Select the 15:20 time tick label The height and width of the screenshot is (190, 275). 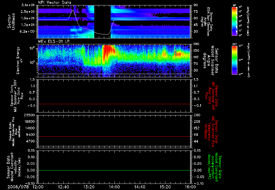point(165,187)
